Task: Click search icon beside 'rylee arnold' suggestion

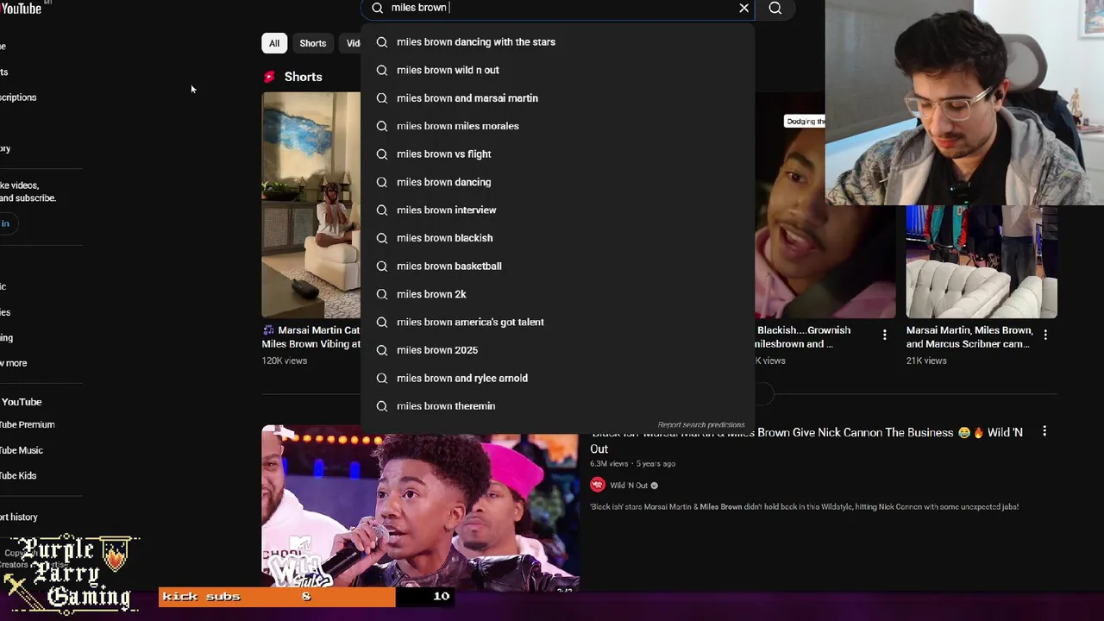Action: [x=382, y=379]
